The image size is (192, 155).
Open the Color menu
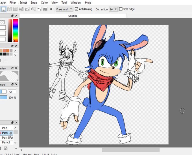pyautogui.click(x=44, y=3)
